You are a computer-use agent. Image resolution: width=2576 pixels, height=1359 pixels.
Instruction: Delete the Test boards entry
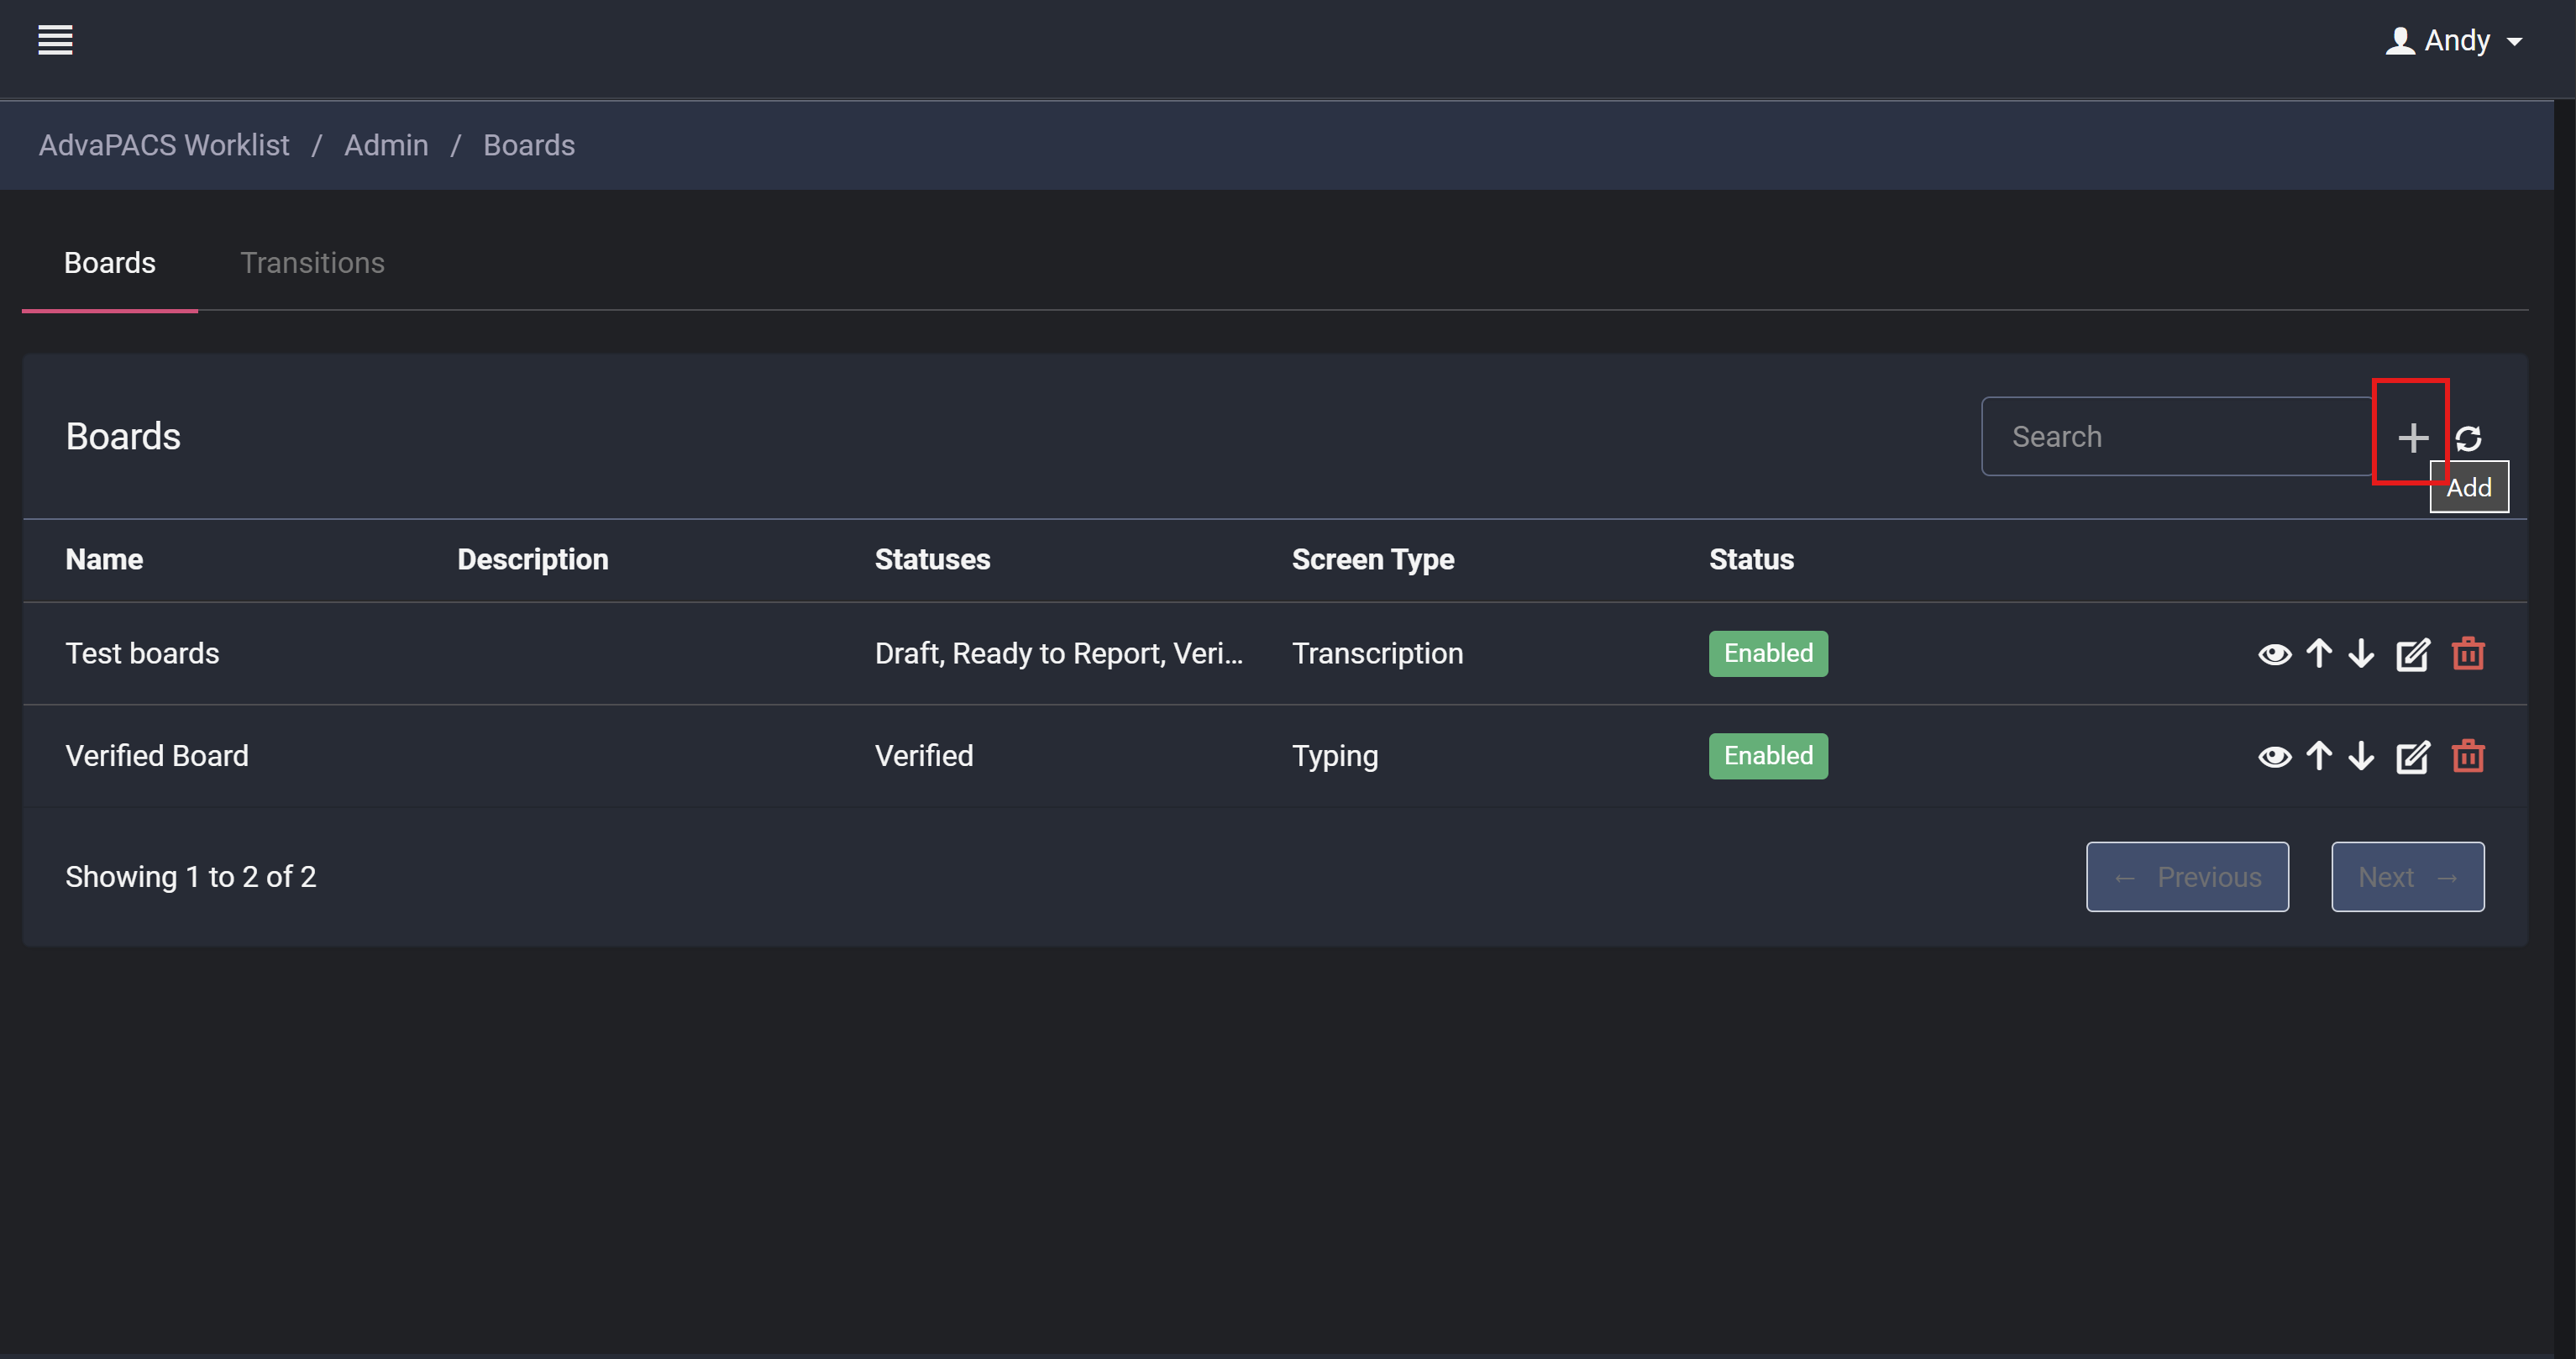[x=2468, y=653]
